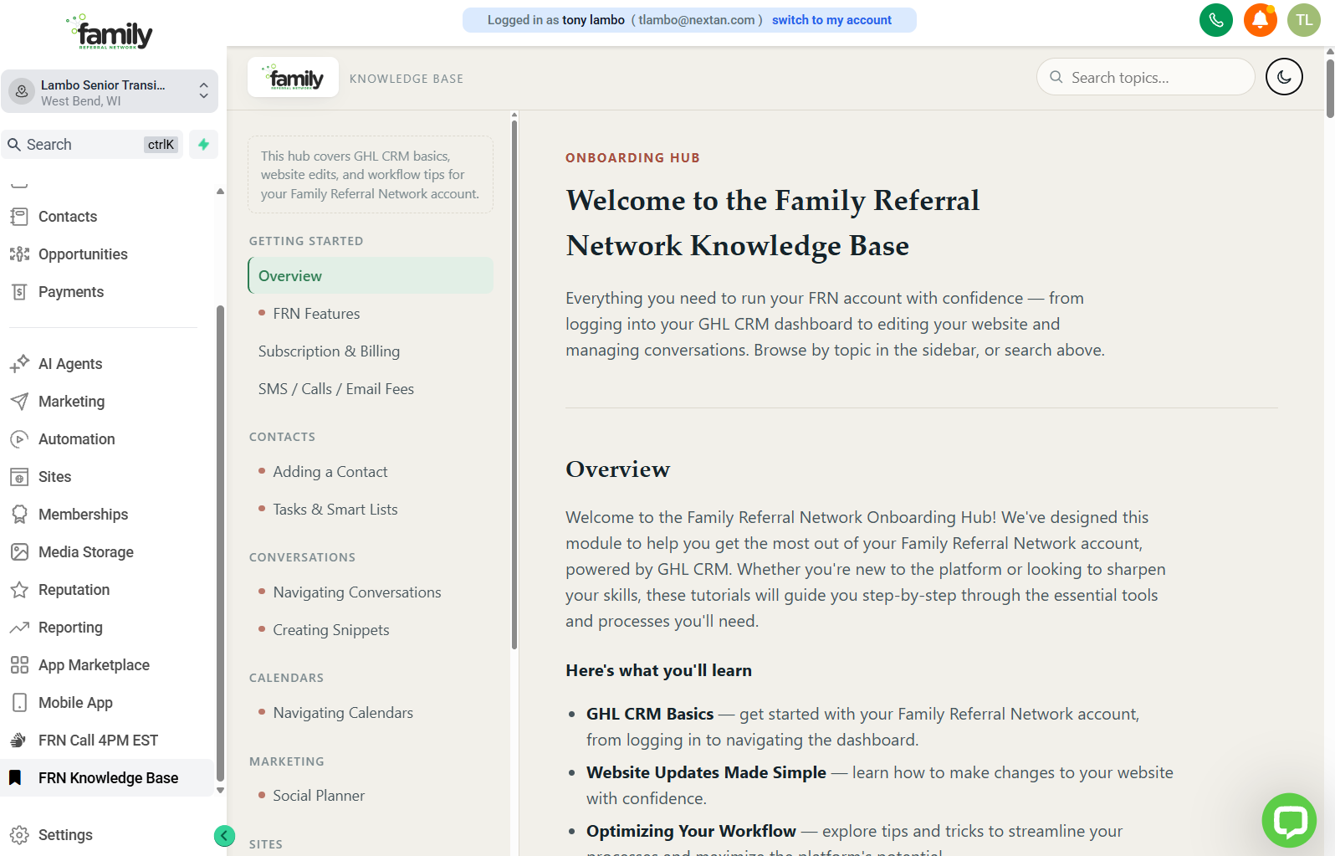Click the switch to my account link
The width and height of the screenshot is (1335, 856).
click(x=831, y=20)
